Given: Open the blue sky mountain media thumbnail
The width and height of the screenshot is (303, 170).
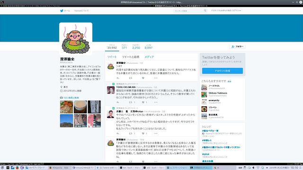Looking at the screenshot, I should [66, 121].
